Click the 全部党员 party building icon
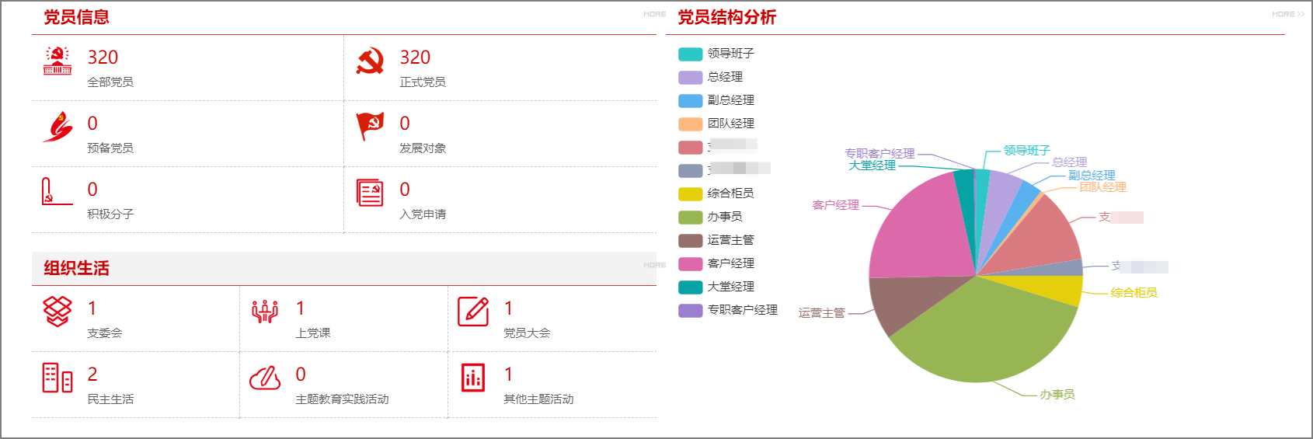The width and height of the screenshot is (1313, 439). tap(57, 60)
